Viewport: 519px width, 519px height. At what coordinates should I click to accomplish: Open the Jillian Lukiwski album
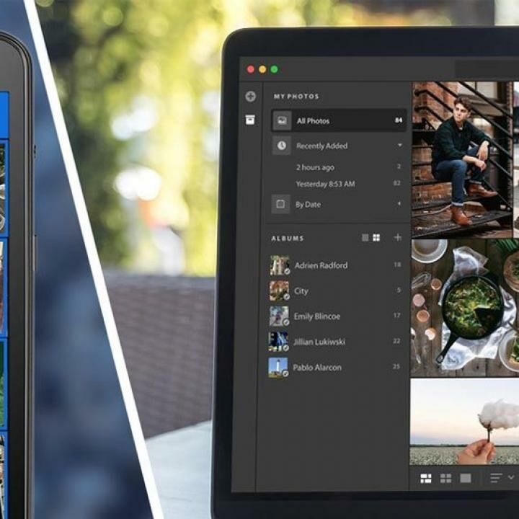click(335, 342)
